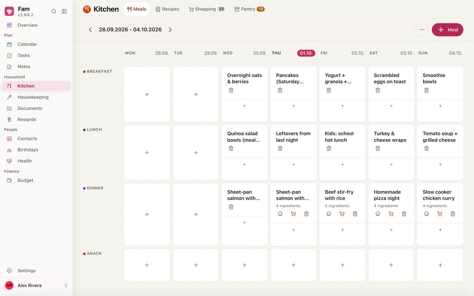
Task: Delete the Tomato soup + grilled cheese lunch
Action: click(x=427, y=148)
